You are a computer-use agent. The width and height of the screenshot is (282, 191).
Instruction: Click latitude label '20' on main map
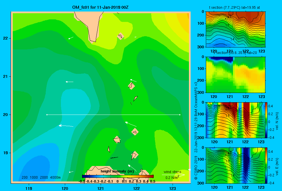click(x=5, y=115)
